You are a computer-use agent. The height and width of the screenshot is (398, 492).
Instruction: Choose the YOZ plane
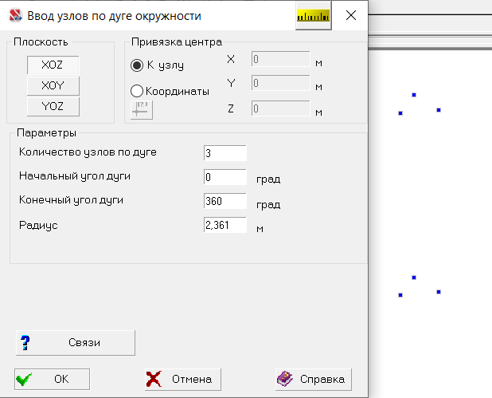[x=53, y=106]
